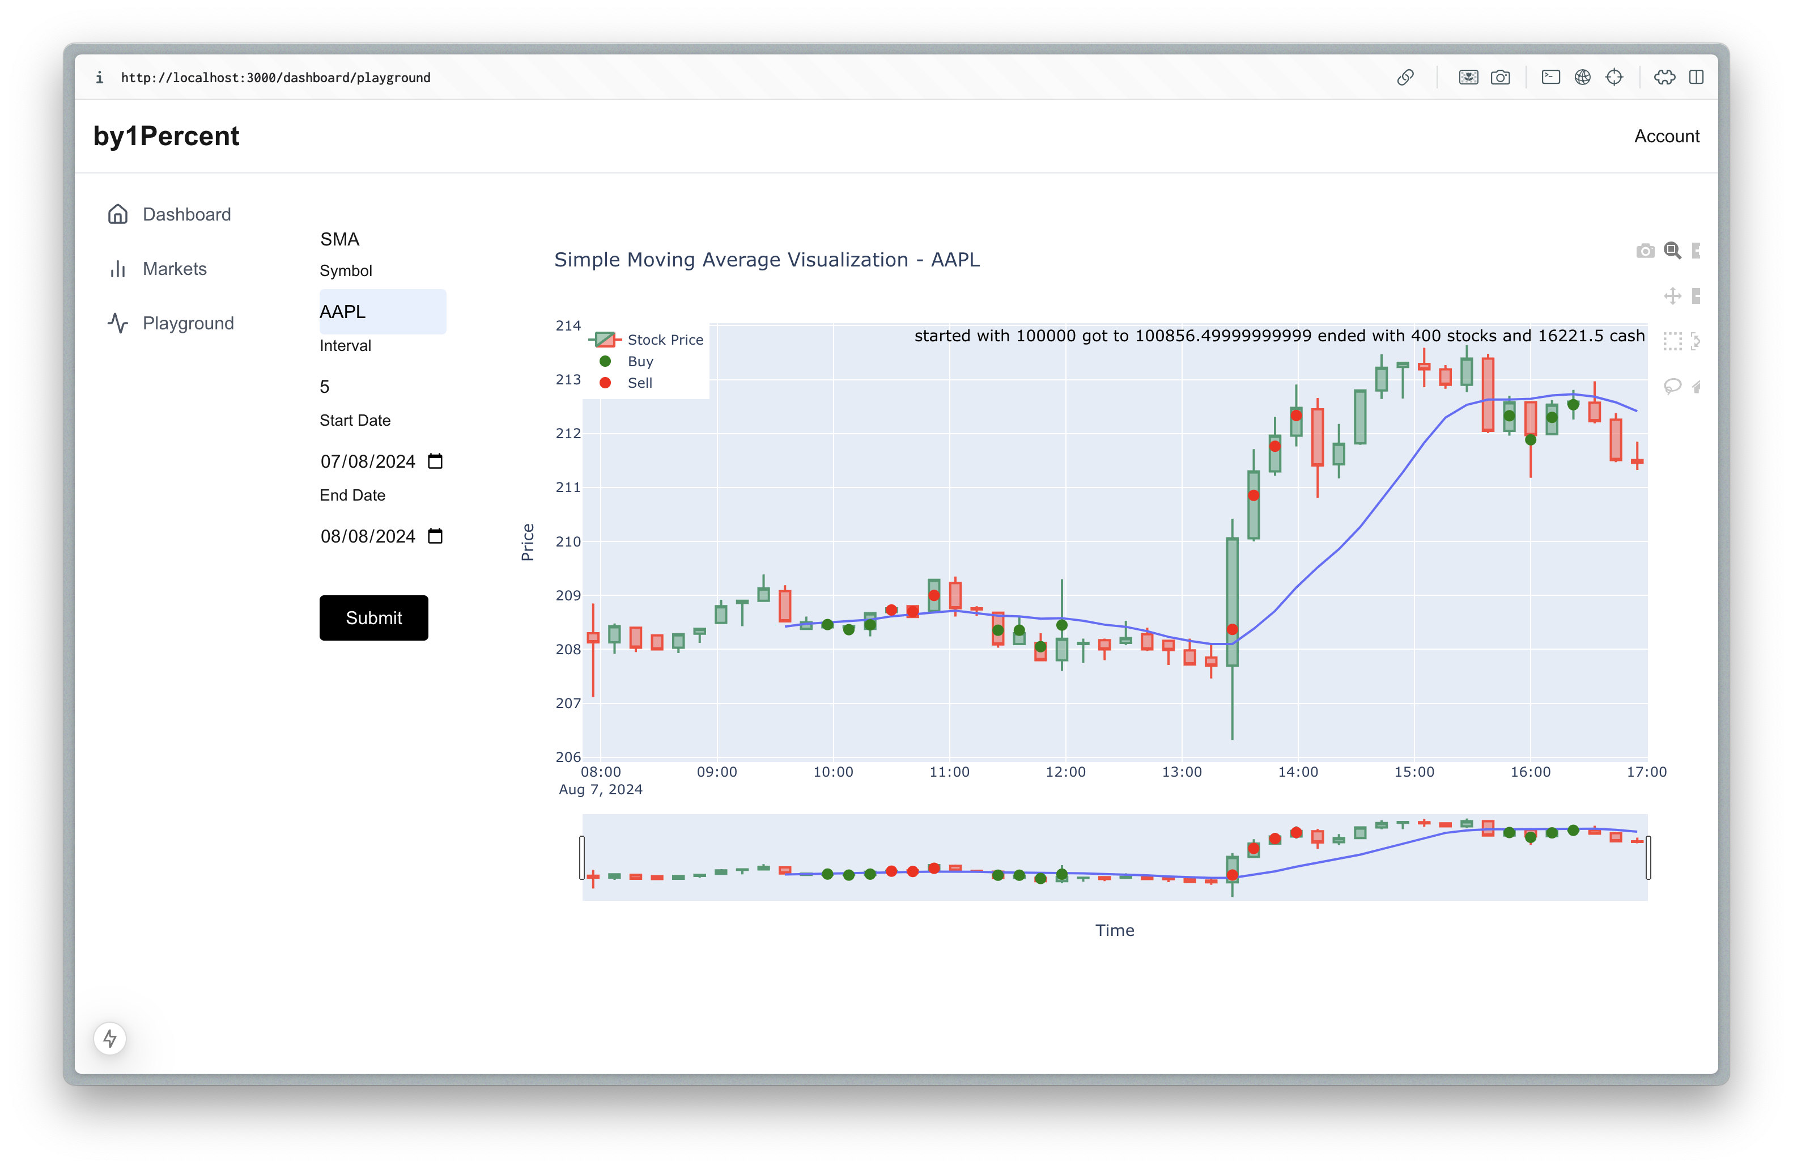Click the copy link chain icon

coord(1405,78)
